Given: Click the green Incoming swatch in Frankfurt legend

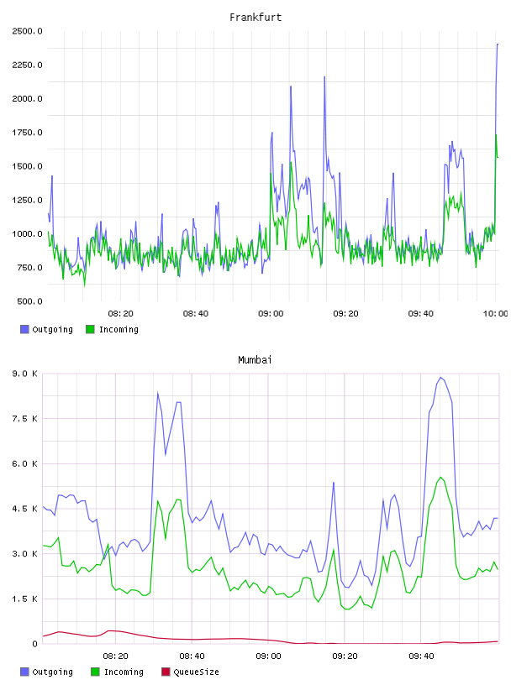Looking at the screenshot, I should tap(90, 329).
